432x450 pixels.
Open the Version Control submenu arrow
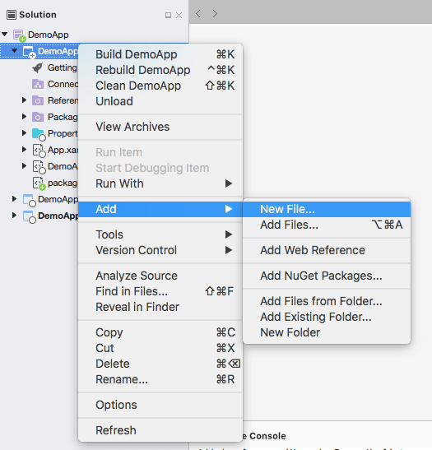click(x=229, y=250)
